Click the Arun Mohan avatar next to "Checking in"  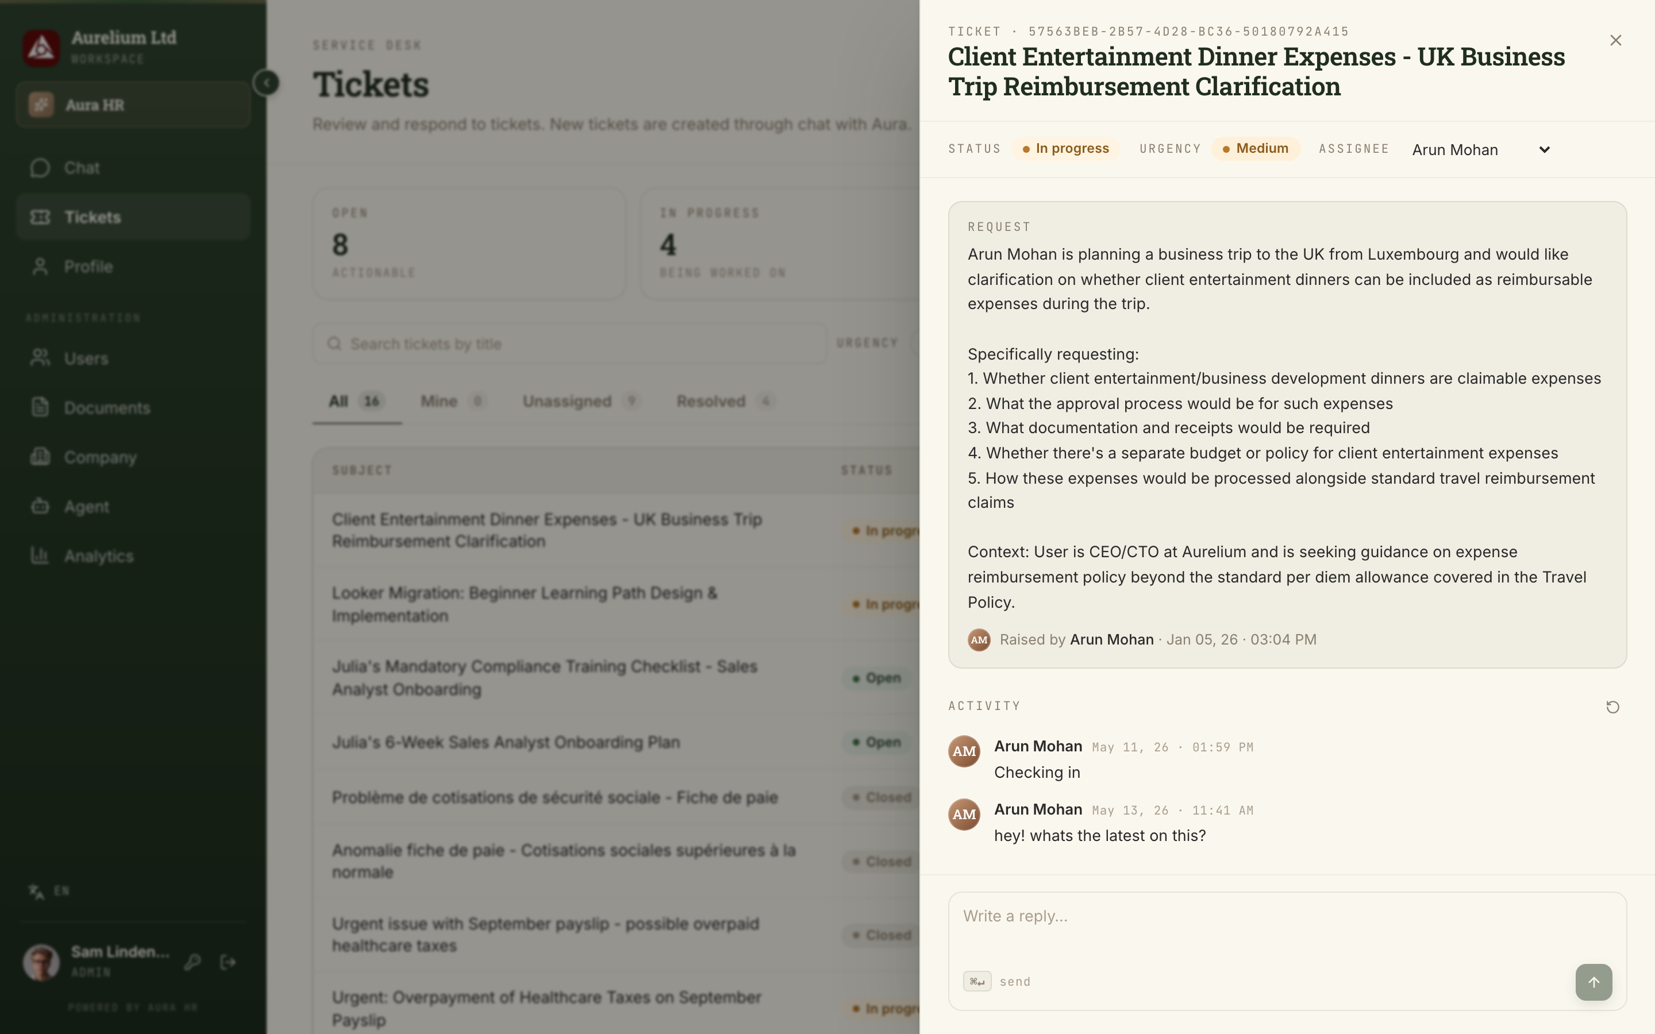point(964,751)
